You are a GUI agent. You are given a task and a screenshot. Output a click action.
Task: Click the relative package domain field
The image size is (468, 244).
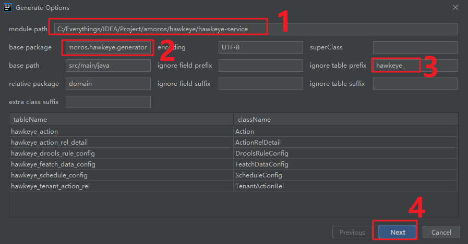108,84
